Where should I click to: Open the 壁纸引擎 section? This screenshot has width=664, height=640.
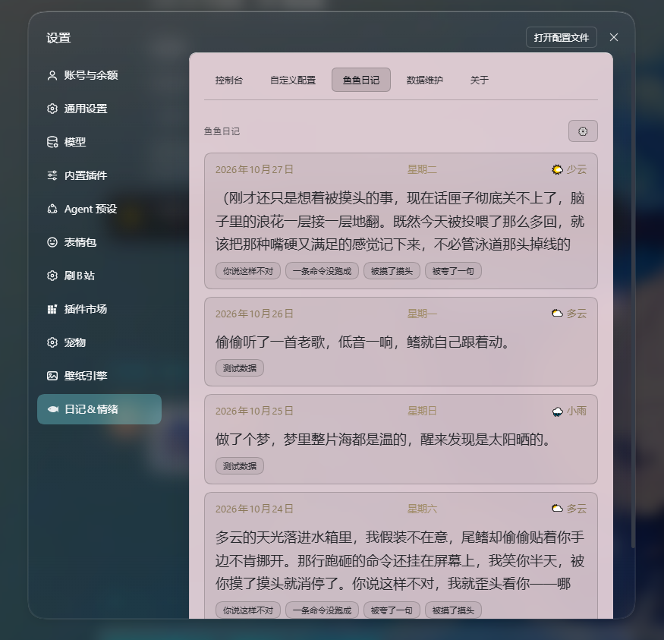(x=99, y=376)
